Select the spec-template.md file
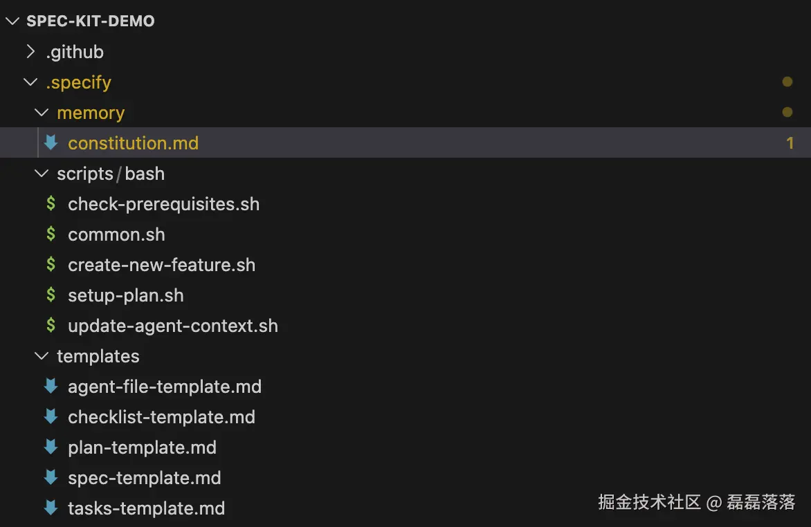 [x=144, y=477]
